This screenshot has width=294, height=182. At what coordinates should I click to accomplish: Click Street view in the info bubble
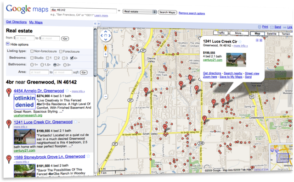pyautogui.click(x=252, y=73)
